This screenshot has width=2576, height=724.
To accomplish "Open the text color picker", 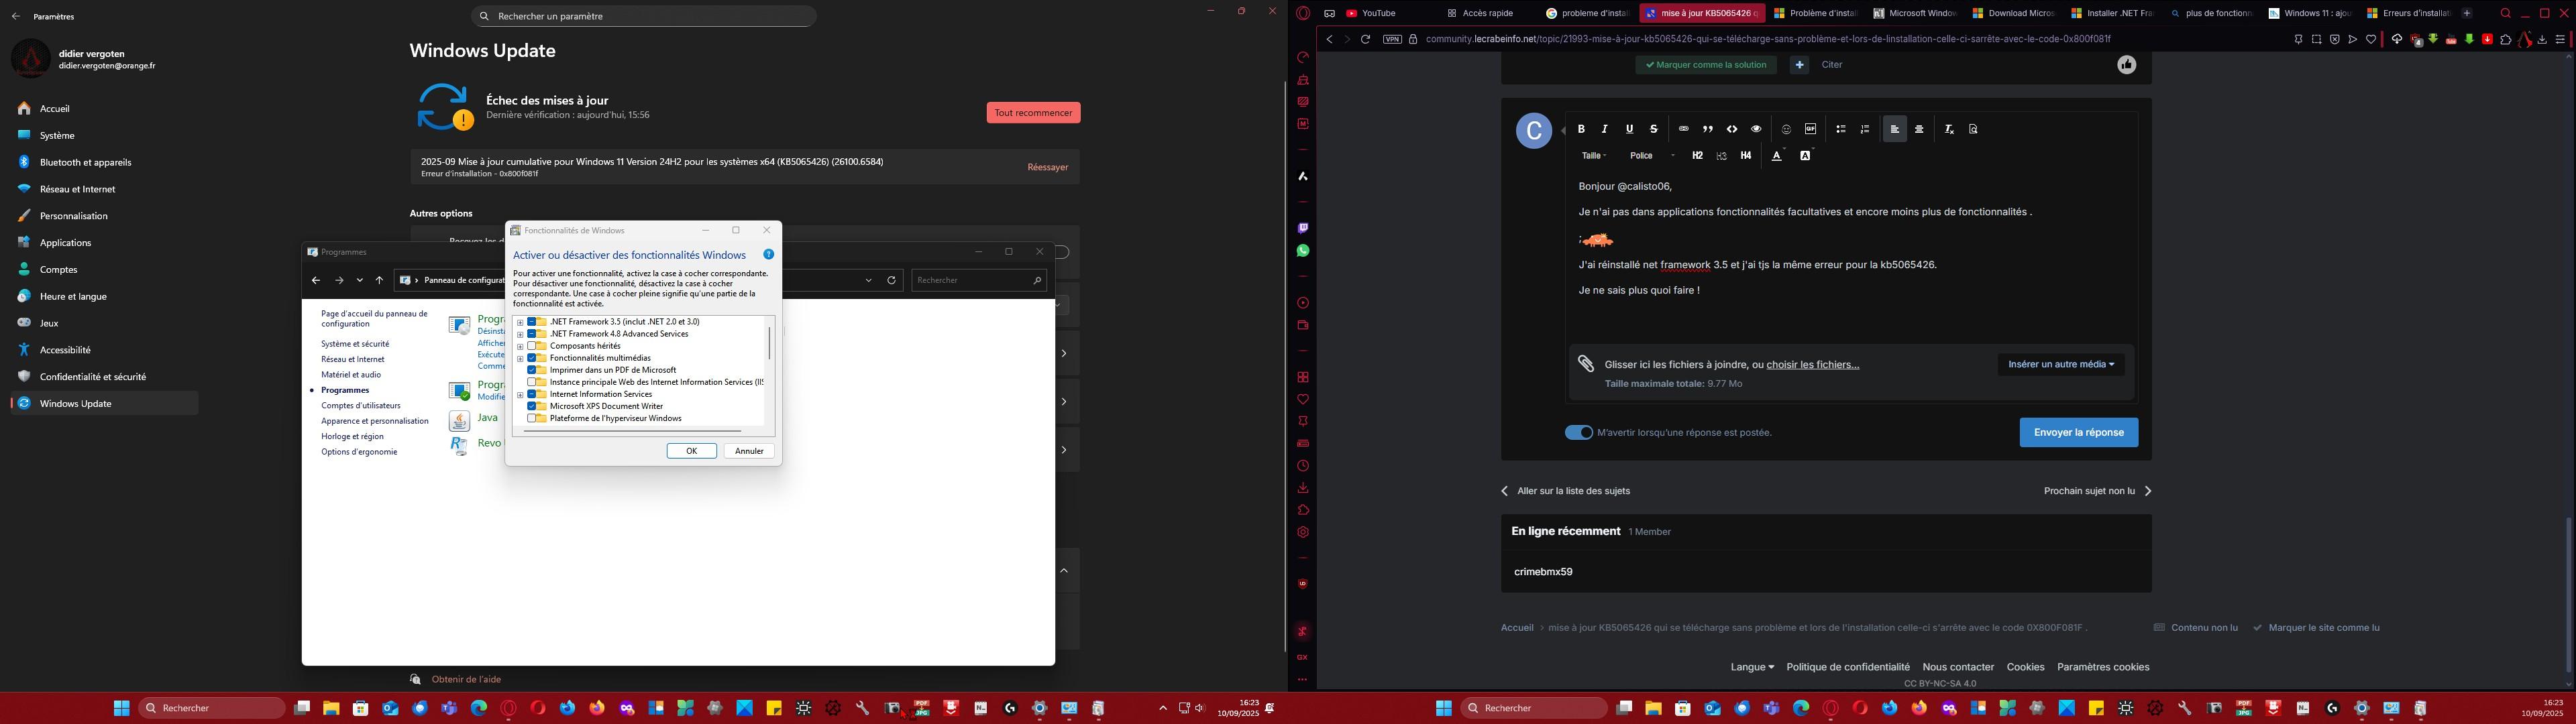I will coord(1777,155).
